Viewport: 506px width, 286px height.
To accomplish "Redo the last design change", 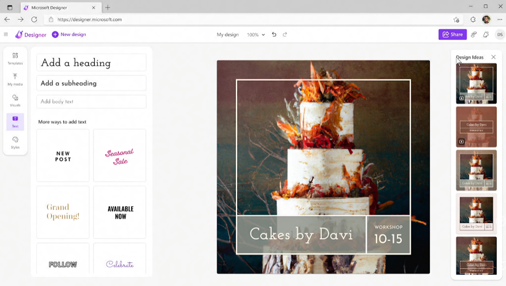I will (285, 34).
